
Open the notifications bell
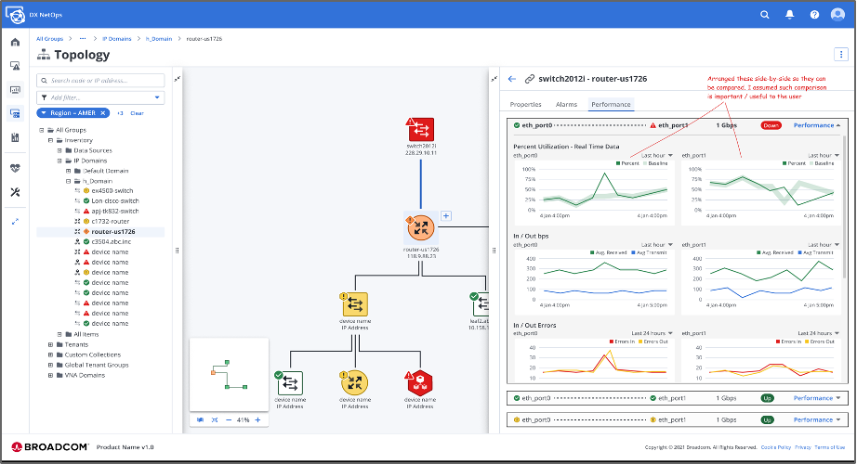tap(790, 15)
